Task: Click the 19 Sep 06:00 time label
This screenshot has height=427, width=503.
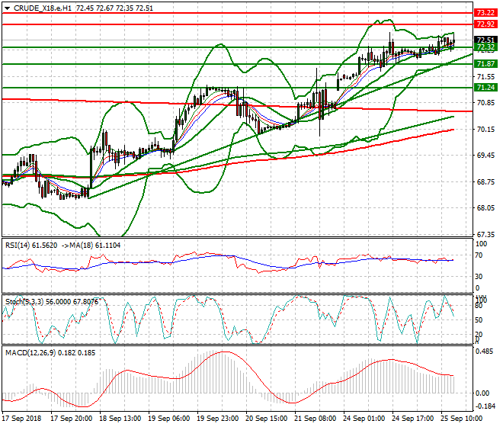Action: pos(168,419)
